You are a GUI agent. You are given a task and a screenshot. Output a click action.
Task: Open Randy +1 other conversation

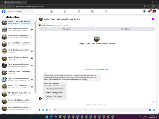[x=17, y=37]
